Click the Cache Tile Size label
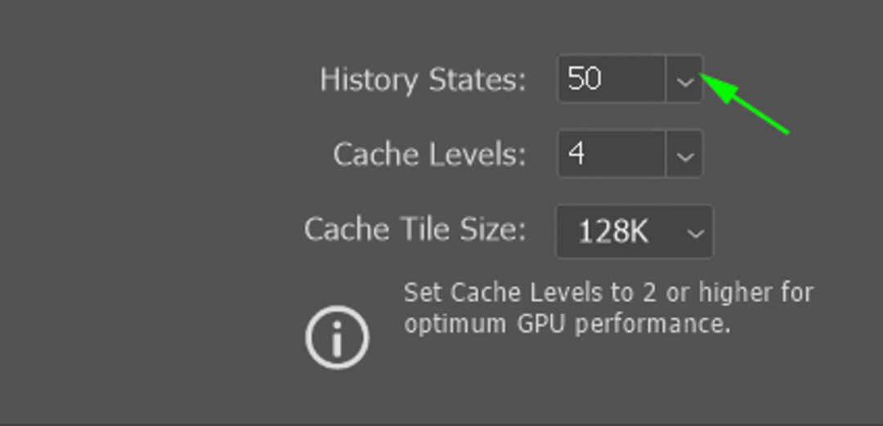Screen dimensions: 883x426 click(415, 230)
